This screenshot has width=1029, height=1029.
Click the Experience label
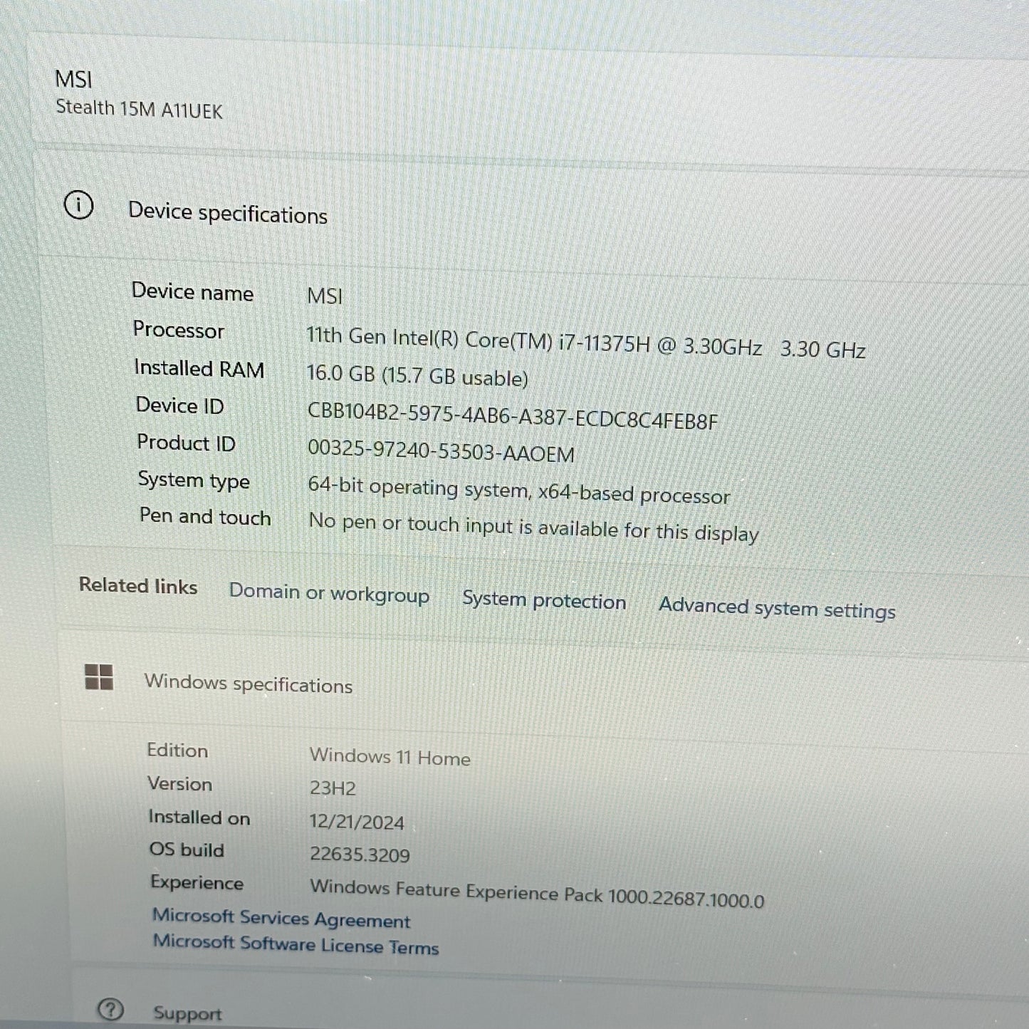coord(197,883)
